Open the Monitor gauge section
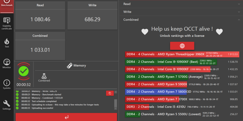The image size is (243, 121). coord(7,64)
